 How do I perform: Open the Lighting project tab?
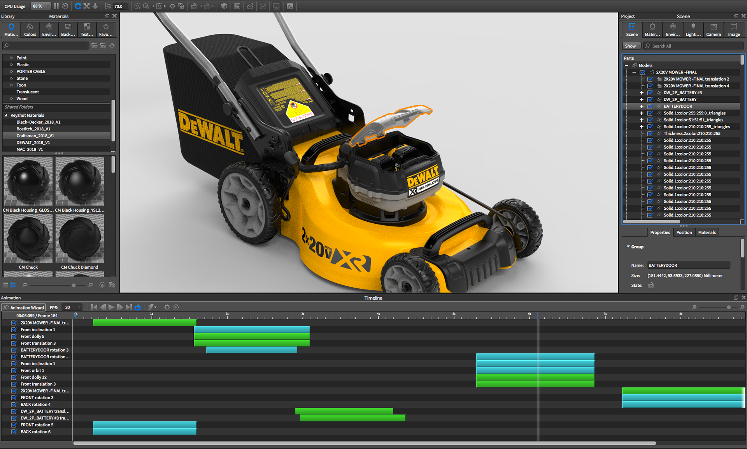coord(693,30)
